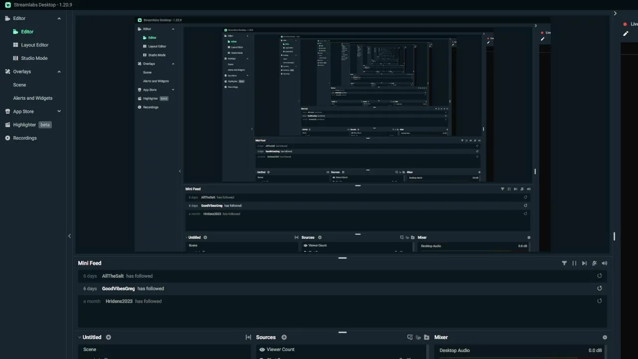
Task: Collapse the sidebar using the left arrow handle
Action: [x=69, y=236]
